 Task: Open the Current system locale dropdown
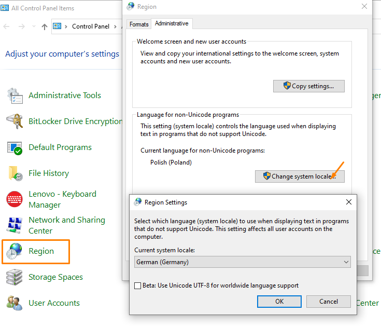[x=242, y=262]
